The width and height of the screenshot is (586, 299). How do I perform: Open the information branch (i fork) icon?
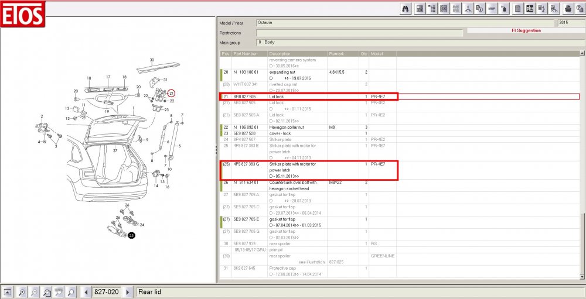pos(468,9)
